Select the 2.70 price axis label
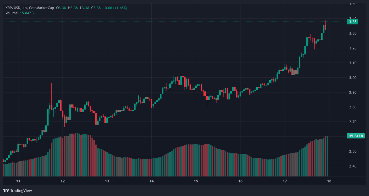 353,122
